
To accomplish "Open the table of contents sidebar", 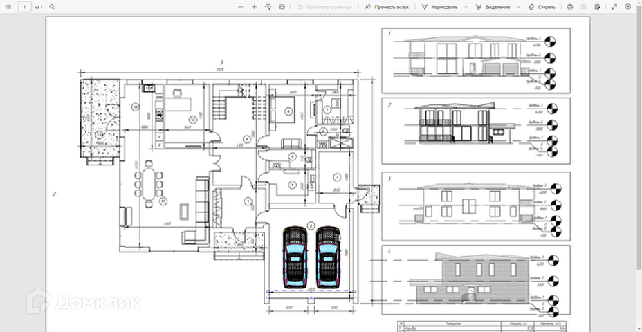I will [x=8, y=7].
